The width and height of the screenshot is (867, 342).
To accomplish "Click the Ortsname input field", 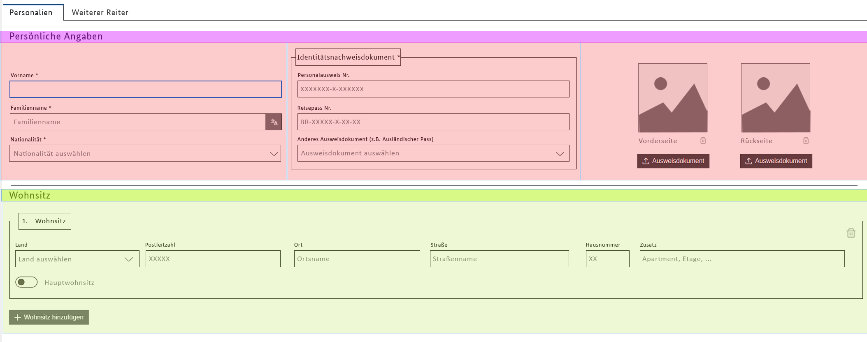I will click(x=357, y=259).
